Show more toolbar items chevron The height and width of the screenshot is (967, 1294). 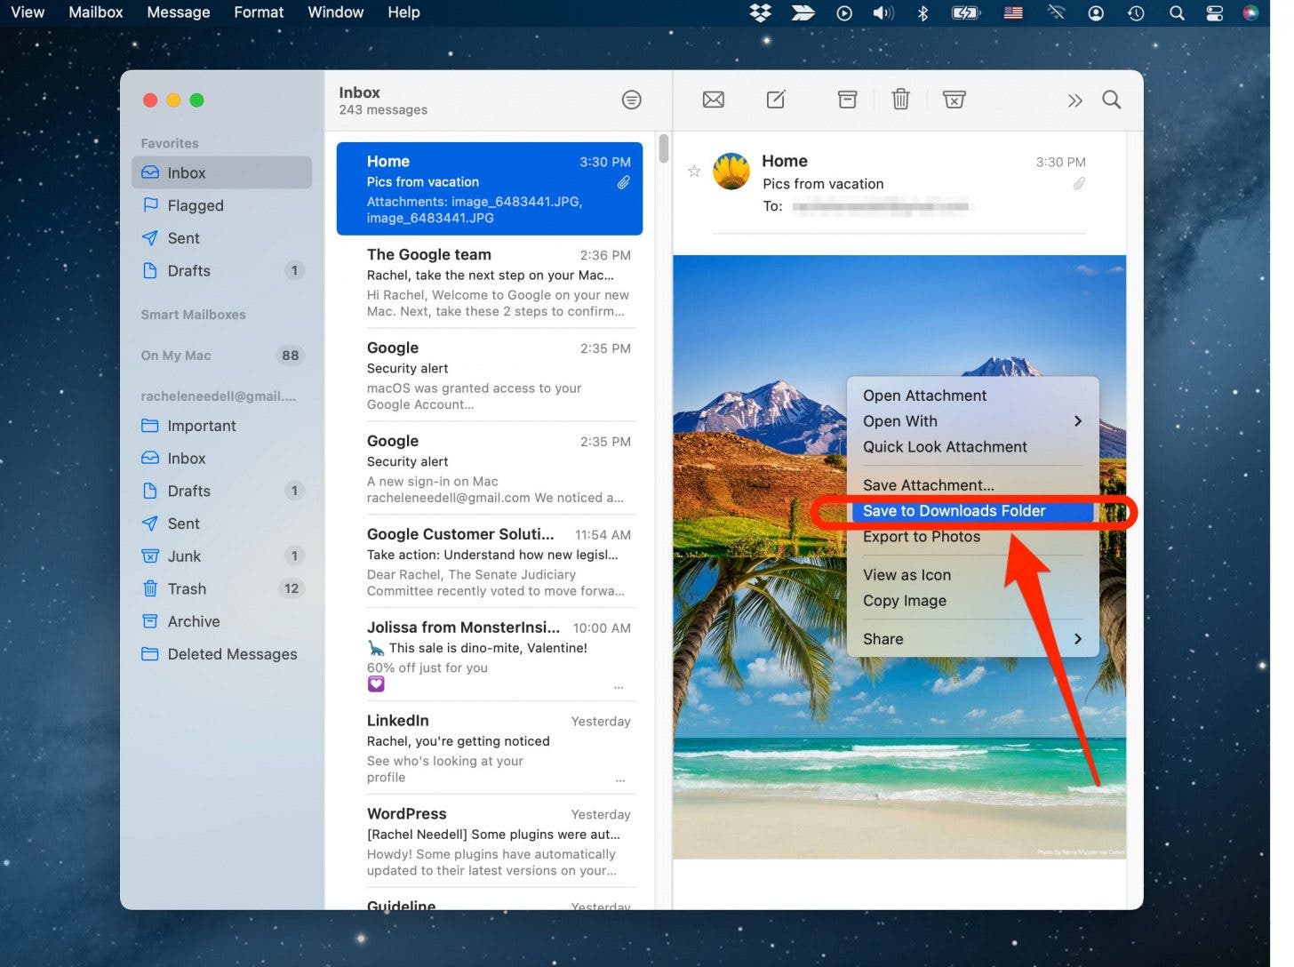[x=1074, y=100]
